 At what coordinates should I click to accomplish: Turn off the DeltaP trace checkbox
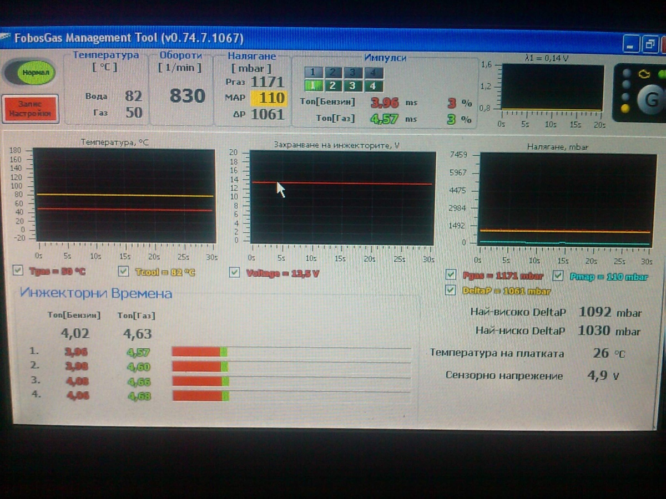point(451,290)
